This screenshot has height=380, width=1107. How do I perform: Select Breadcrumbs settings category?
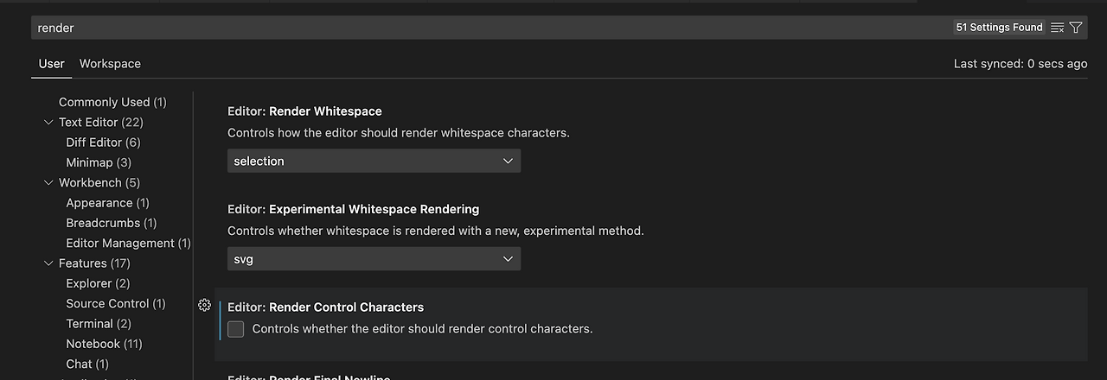tap(111, 223)
